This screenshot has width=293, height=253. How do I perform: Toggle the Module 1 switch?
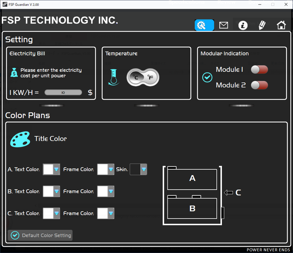pos(259,70)
